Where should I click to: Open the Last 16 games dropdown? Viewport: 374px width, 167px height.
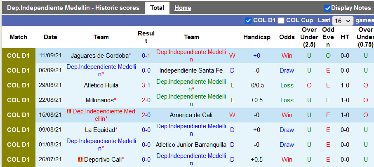tap(343, 21)
